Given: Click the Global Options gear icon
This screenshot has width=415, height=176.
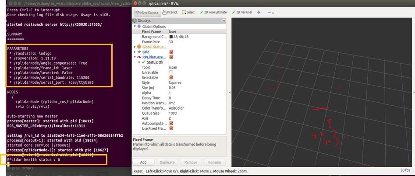Looking at the screenshot, I should (139, 26).
